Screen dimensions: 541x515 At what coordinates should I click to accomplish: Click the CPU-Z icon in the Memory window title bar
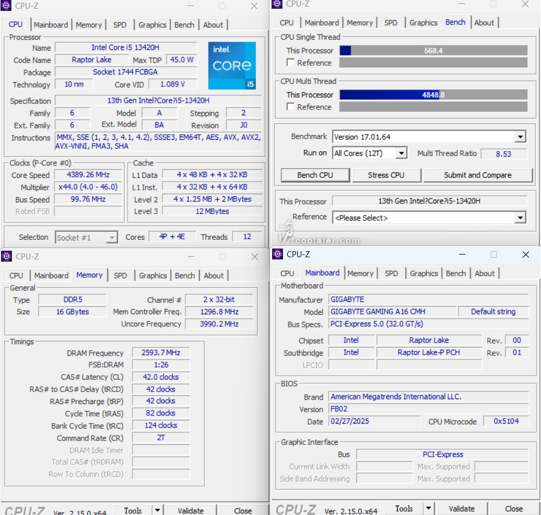click(x=7, y=256)
